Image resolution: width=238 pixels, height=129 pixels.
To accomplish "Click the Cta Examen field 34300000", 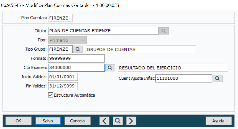I will (76, 68).
